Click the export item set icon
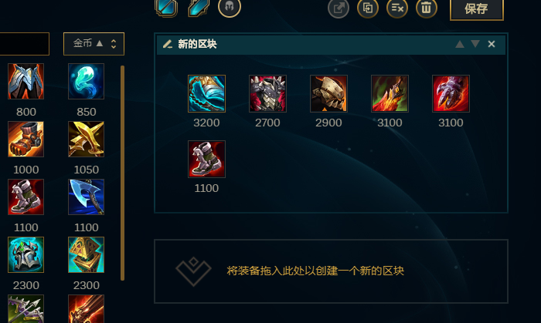The height and width of the screenshot is (323, 541). 339,8
